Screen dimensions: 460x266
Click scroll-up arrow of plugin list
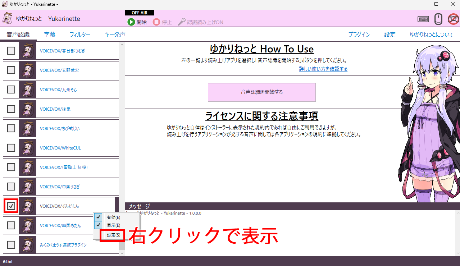coord(122,45)
